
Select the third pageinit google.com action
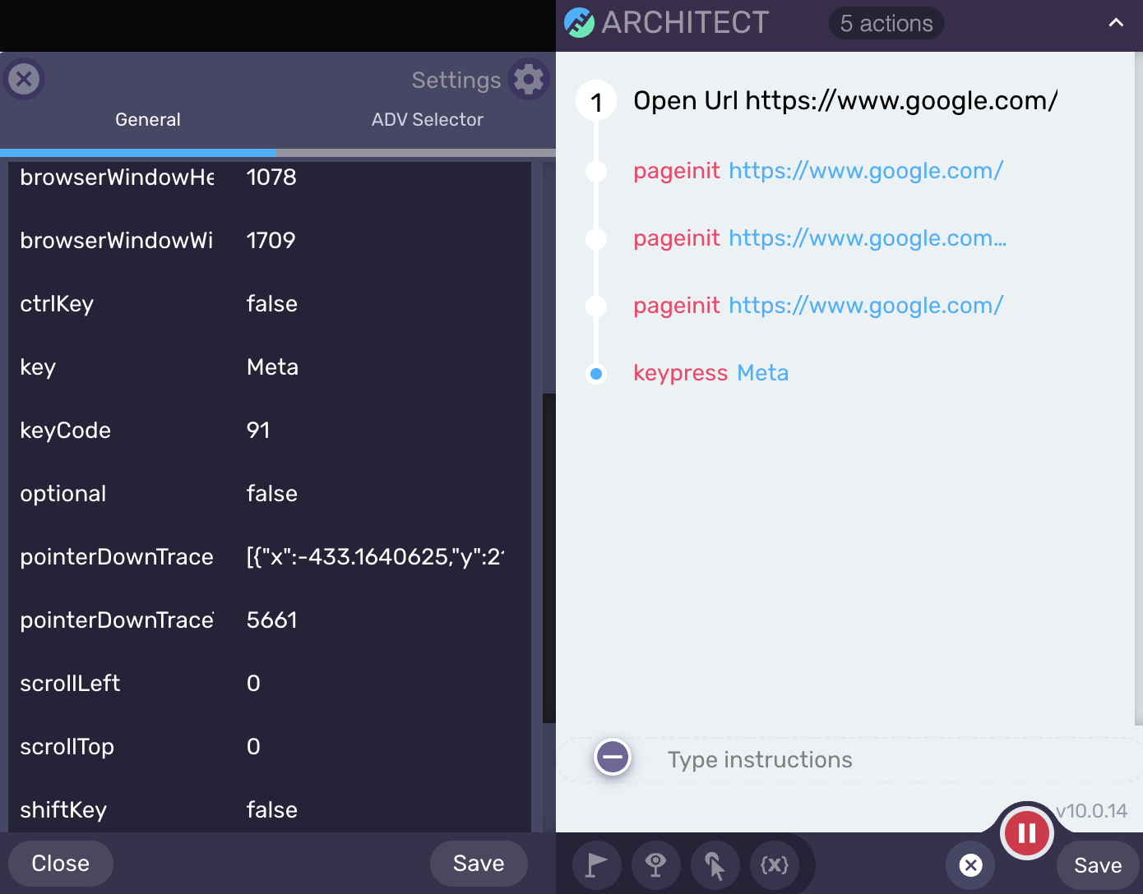pos(818,306)
